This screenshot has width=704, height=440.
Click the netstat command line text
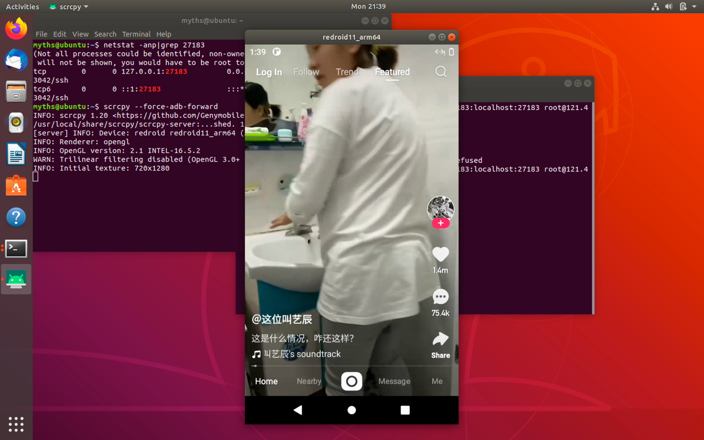[x=154, y=45]
